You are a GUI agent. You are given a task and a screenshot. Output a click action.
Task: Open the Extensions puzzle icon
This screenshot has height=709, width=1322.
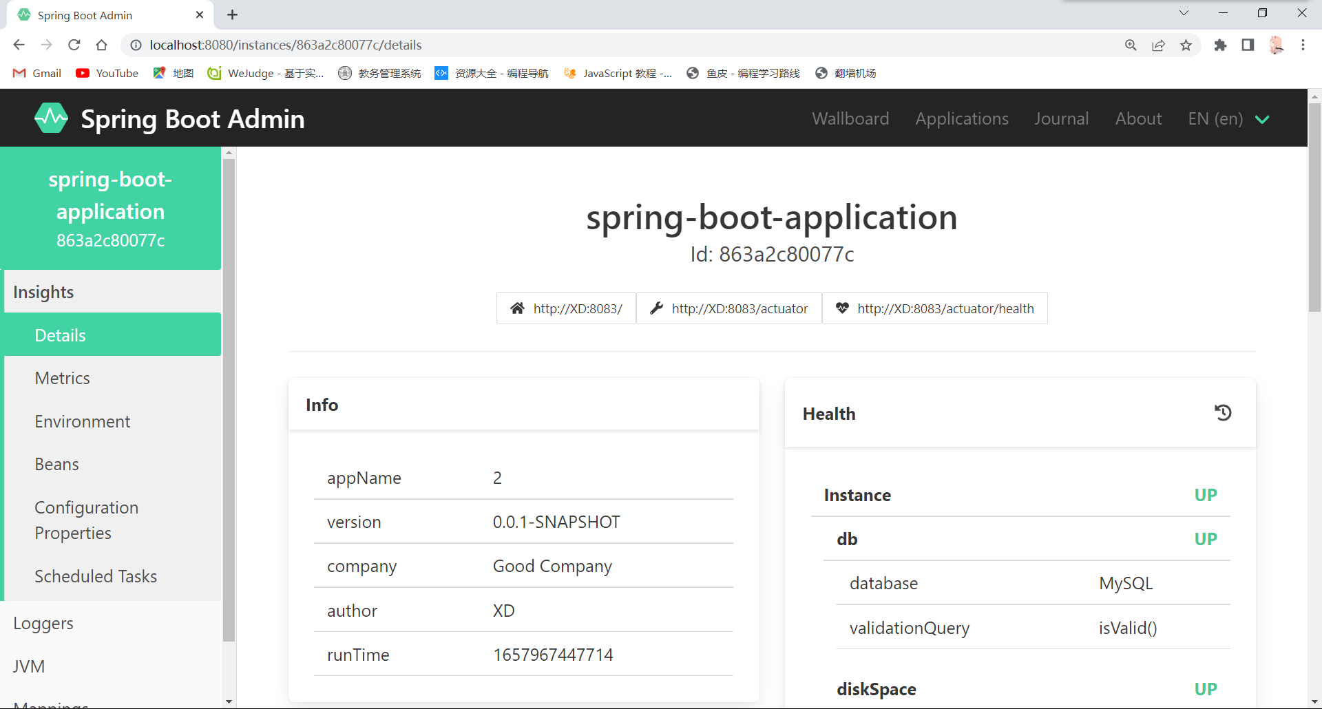coord(1220,45)
